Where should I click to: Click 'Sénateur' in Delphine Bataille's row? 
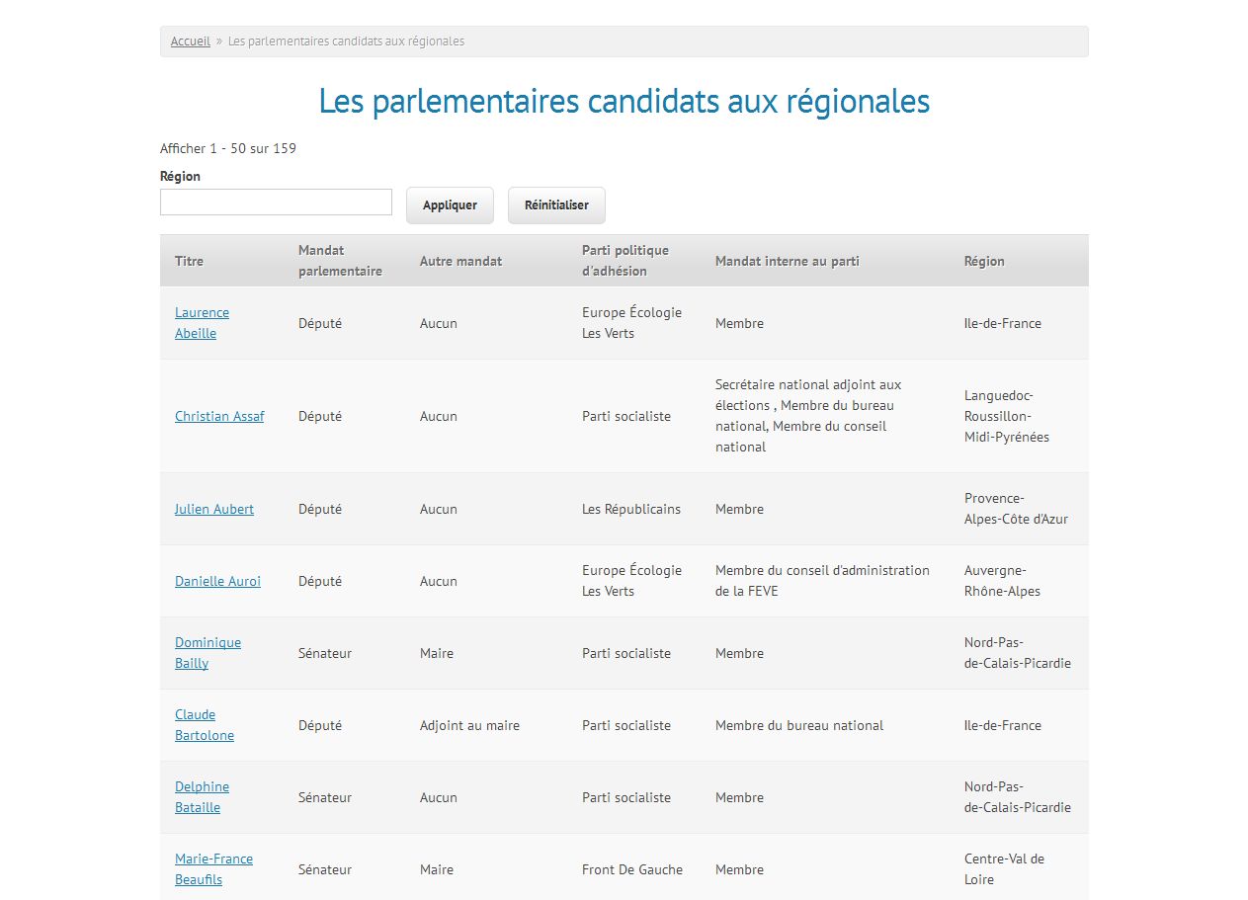[325, 797]
